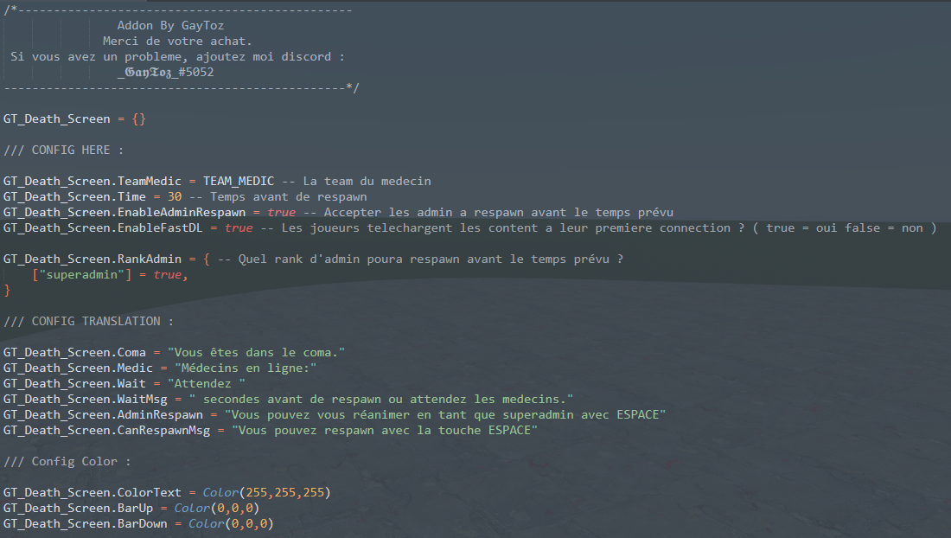Click the "Addon By GayToz" header comment
This screenshot has height=538, width=951.
(170, 25)
